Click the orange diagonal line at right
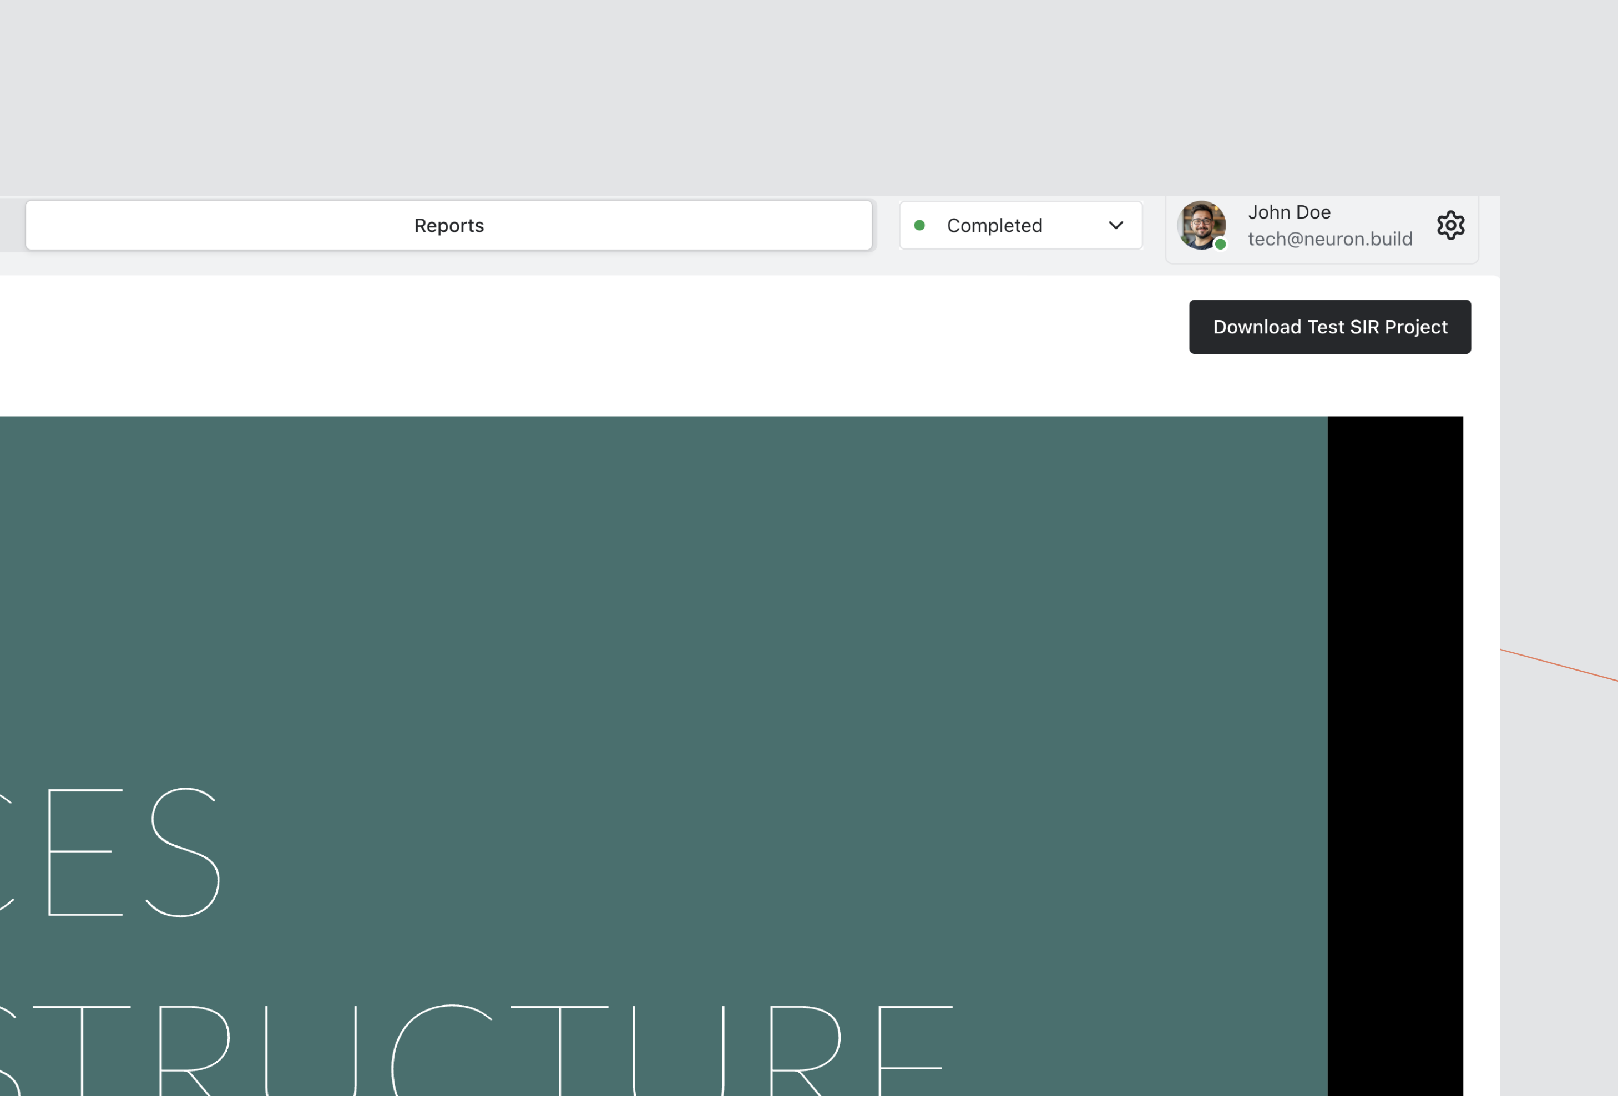The height and width of the screenshot is (1096, 1618). pos(1560,665)
